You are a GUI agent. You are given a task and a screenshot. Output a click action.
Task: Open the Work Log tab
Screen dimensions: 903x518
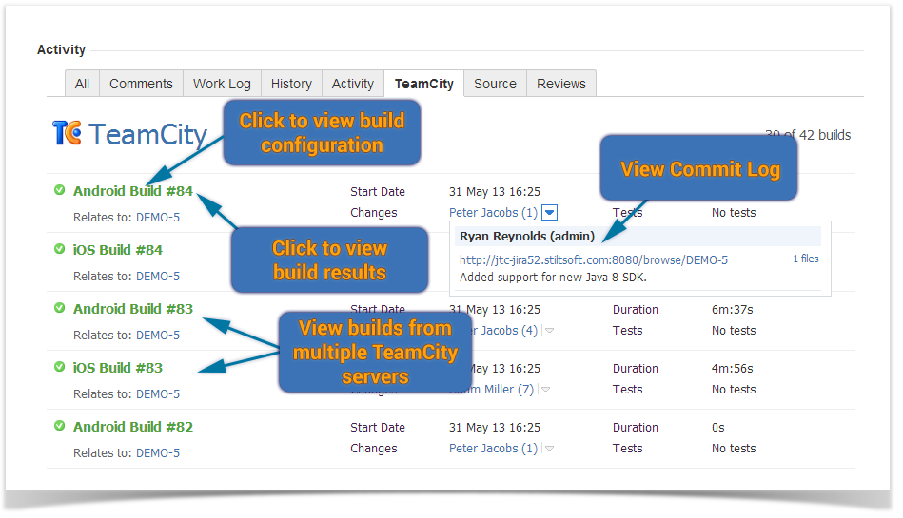(222, 84)
